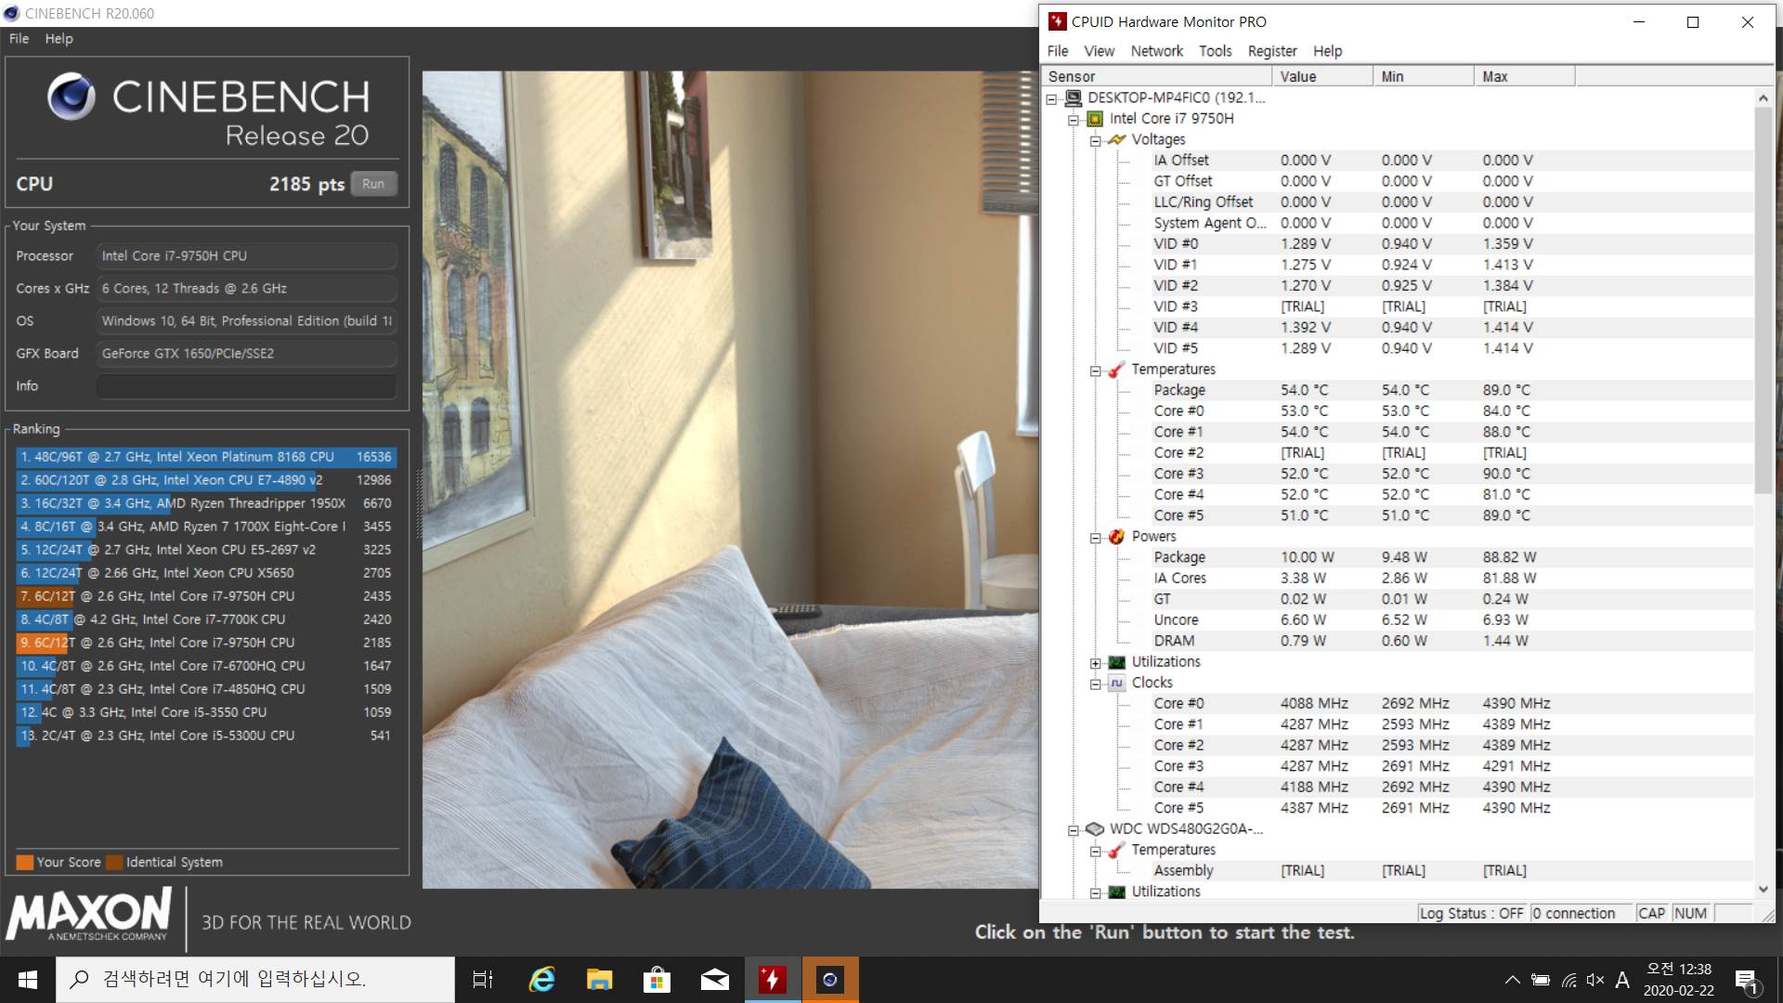The image size is (1783, 1003).
Task: Switch to Cinebench taskbar icon
Action: pyautogui.click(x=830, y=980)
